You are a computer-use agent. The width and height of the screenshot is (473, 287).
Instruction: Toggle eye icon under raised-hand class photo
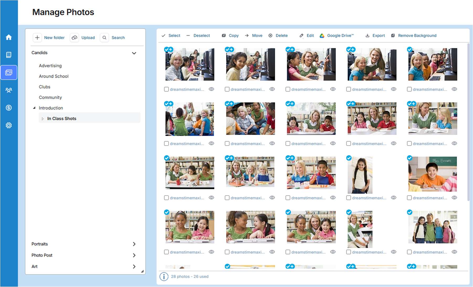click(x=211, y=143)
